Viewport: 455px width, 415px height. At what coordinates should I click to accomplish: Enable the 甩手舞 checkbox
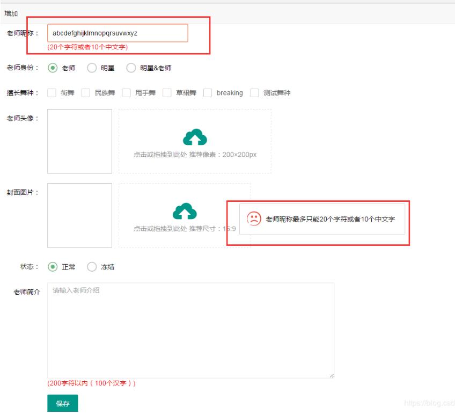pos(127,93)
